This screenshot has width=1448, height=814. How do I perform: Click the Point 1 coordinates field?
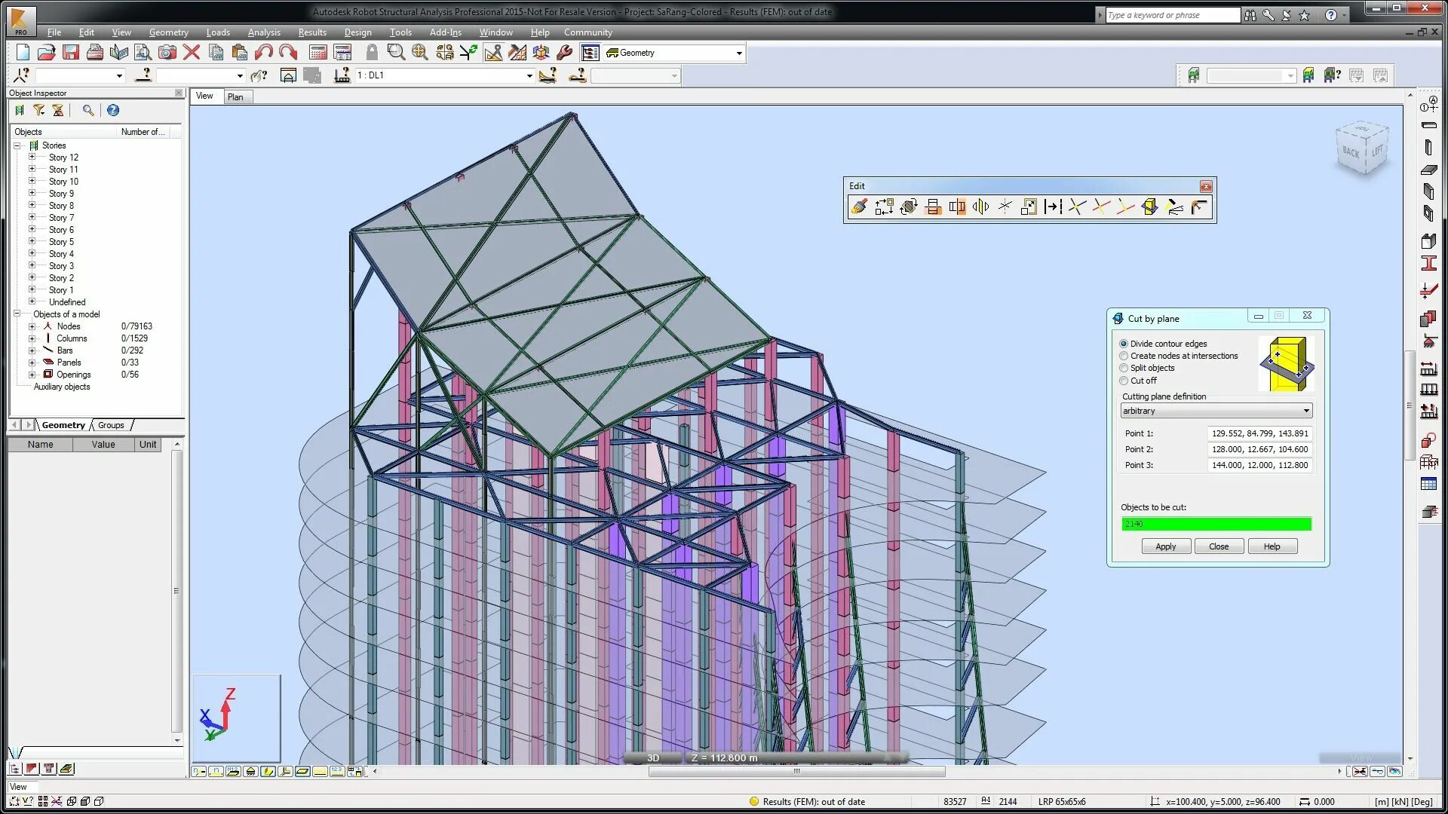coord(1259,433)
